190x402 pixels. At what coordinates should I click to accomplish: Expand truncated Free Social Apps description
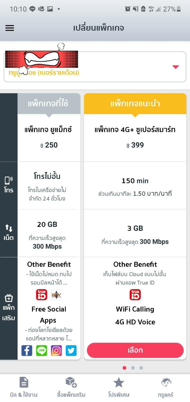[49, 334]
